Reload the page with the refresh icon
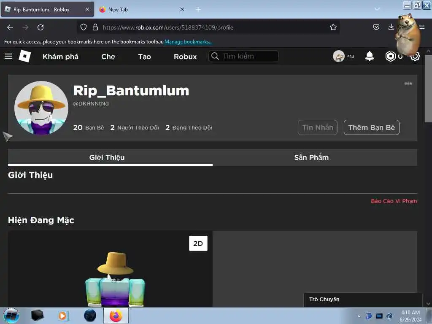432x324 pixels. [x=40, y=27]
